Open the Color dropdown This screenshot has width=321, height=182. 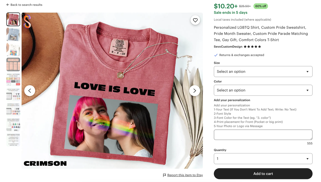coord(263,90)
